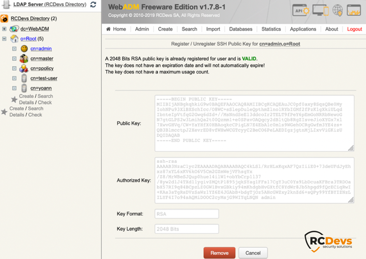The width and height of the screenshot is (366, 259).
Task: Click the star icon under RCDevs Directory
Action: pos(4,112)
